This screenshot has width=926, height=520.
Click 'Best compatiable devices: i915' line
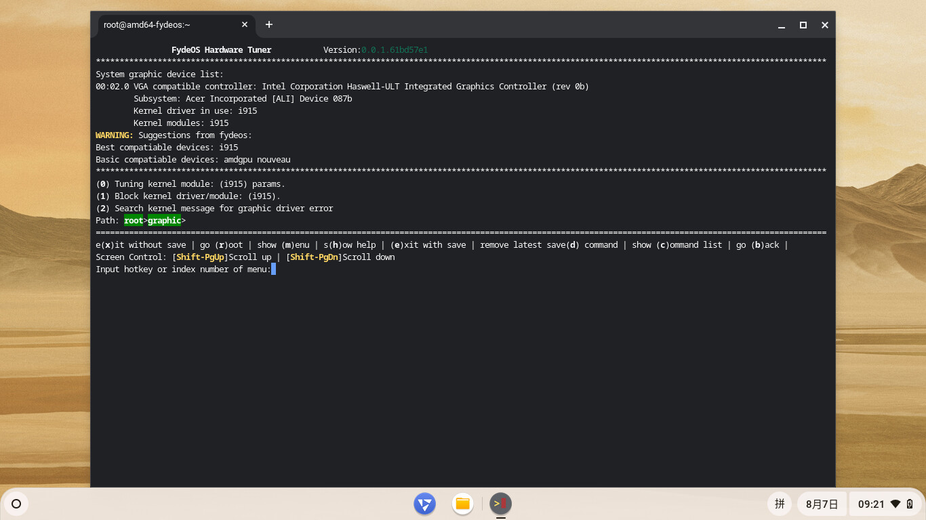pos(167,148)
